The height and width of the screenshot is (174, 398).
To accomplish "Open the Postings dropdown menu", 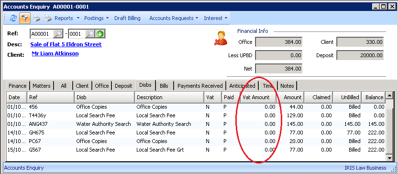I will [97, 18].
